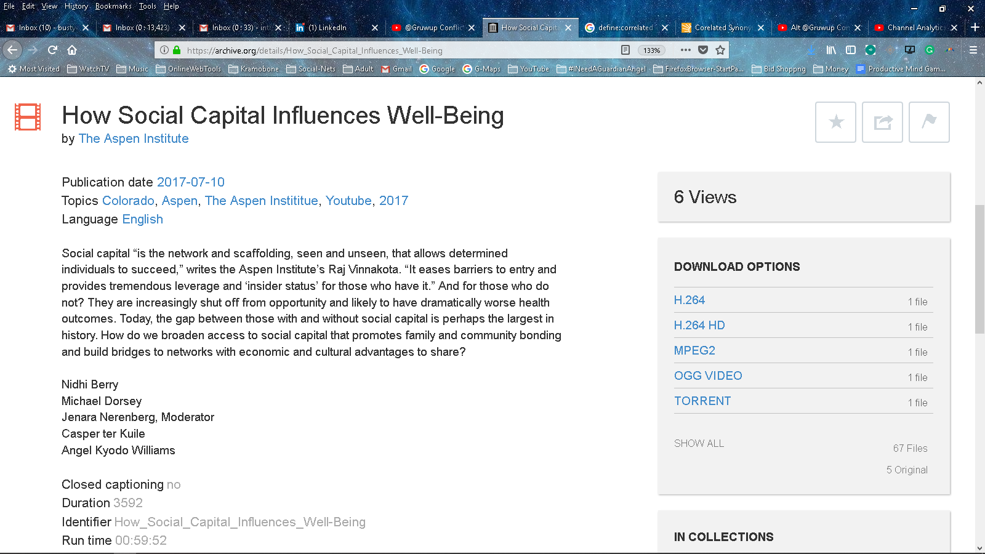
Task: Open The Aspen Instititue topic link
Action: [x=262, y=201]
